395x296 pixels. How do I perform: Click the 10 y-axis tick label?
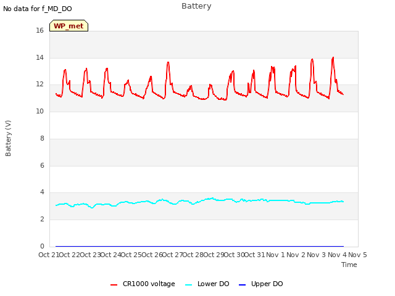(39, 111)
